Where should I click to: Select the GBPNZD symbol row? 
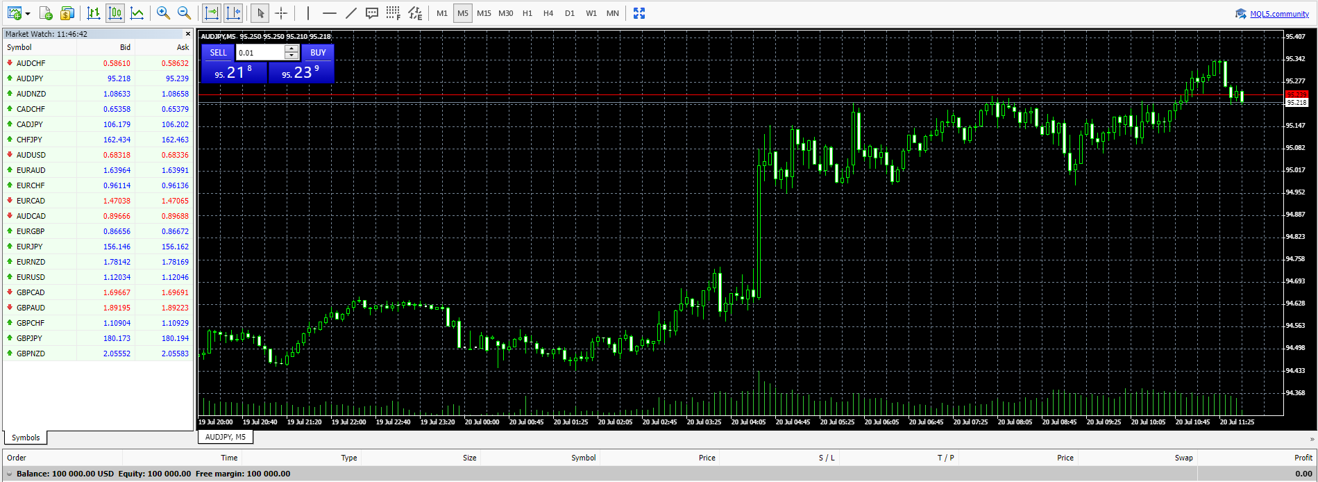(98, 354)
